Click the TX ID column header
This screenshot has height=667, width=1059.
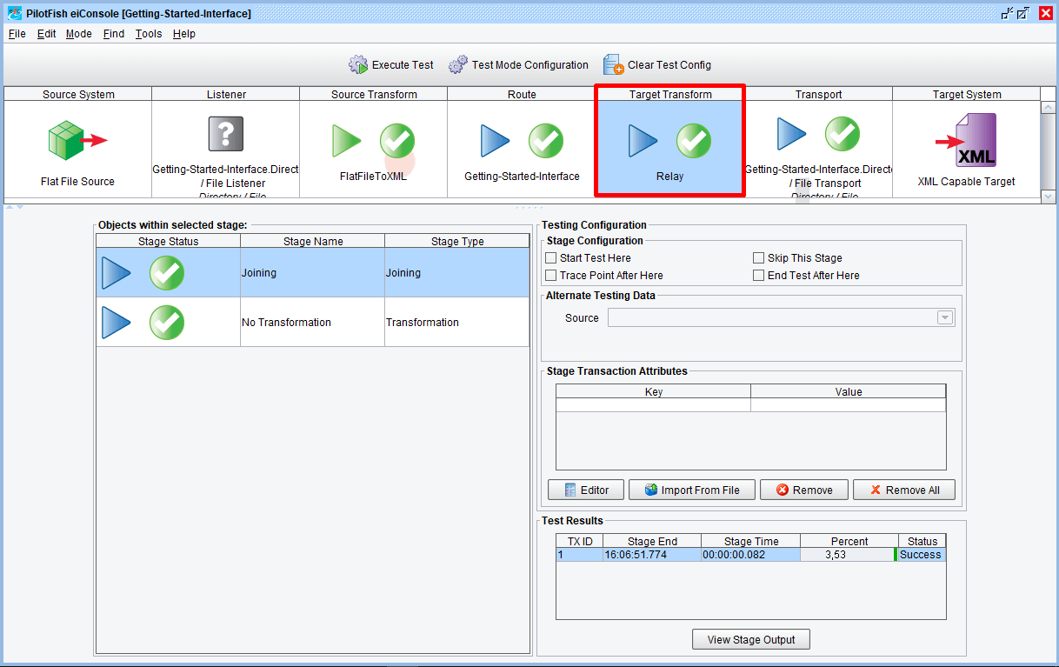tap(580, 541)
